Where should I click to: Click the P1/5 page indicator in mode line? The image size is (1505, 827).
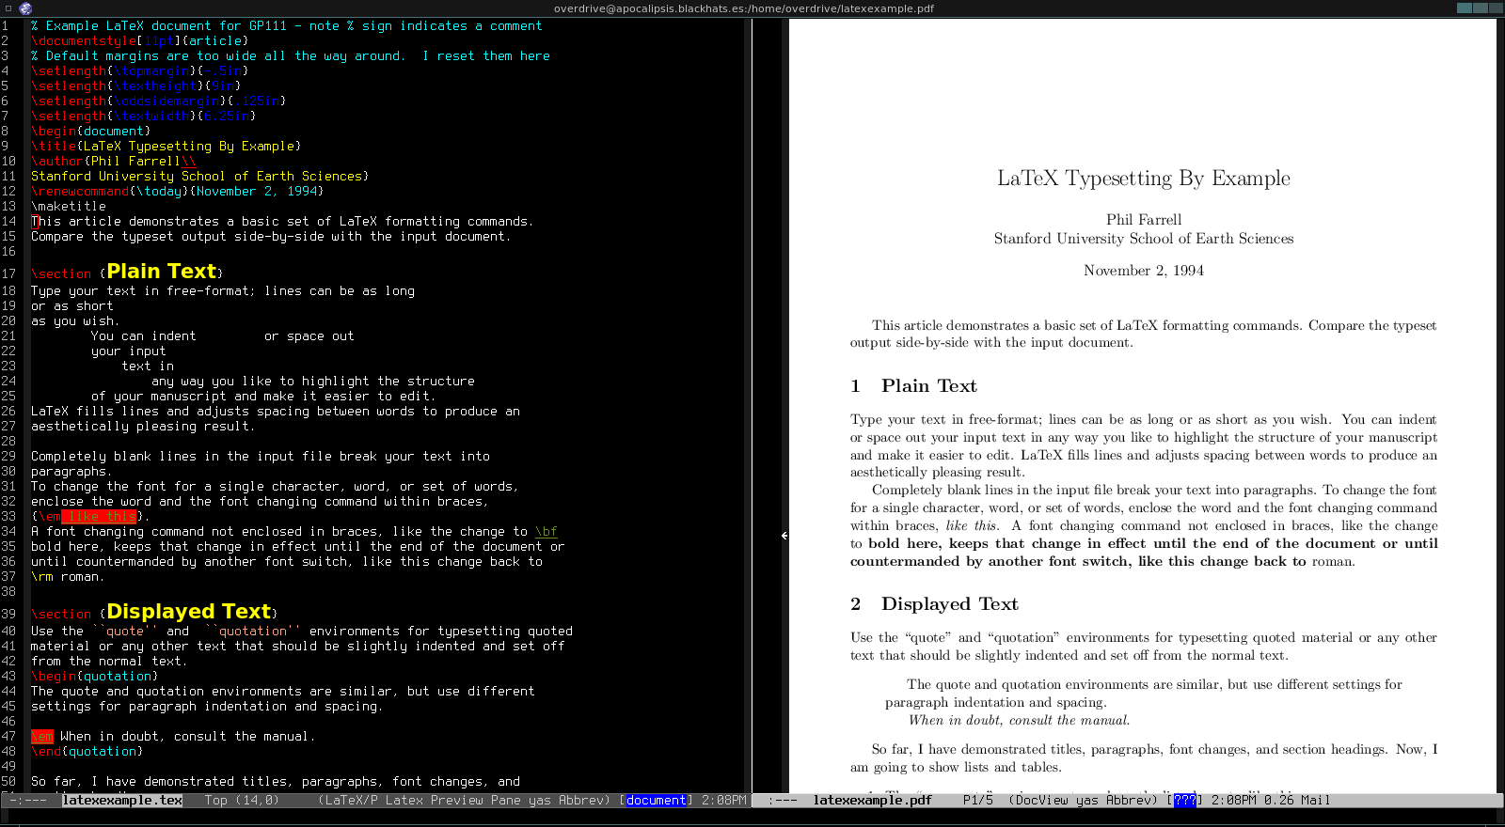click(x=978, y=801)
